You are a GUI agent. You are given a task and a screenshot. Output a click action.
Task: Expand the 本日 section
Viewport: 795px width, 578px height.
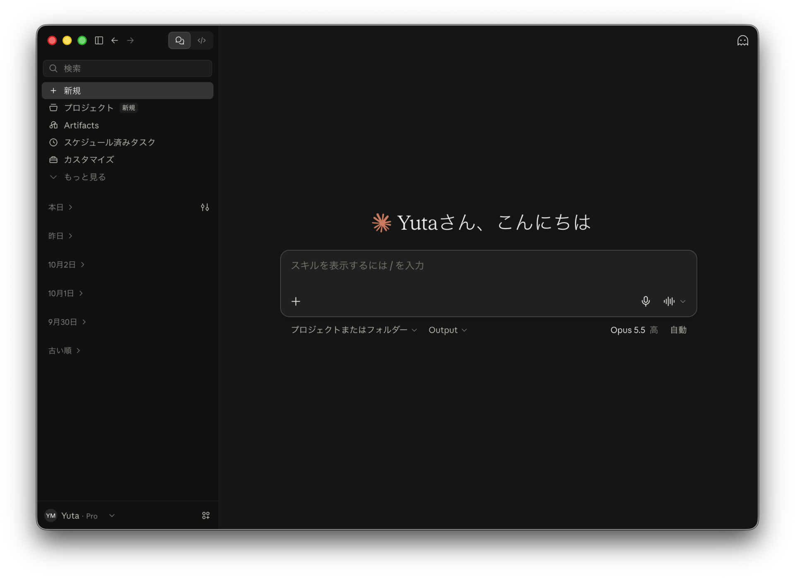point(60,207)
